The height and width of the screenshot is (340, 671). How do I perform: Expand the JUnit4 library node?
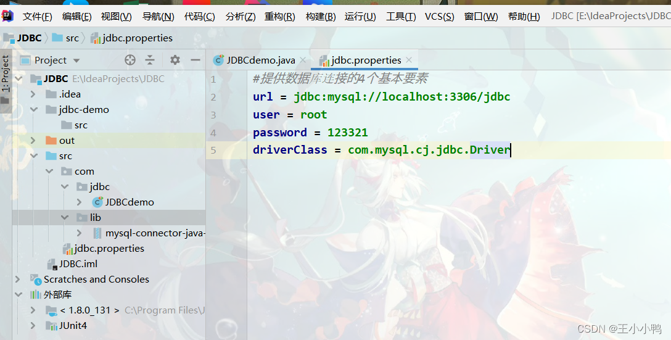(x=33, y=325)
